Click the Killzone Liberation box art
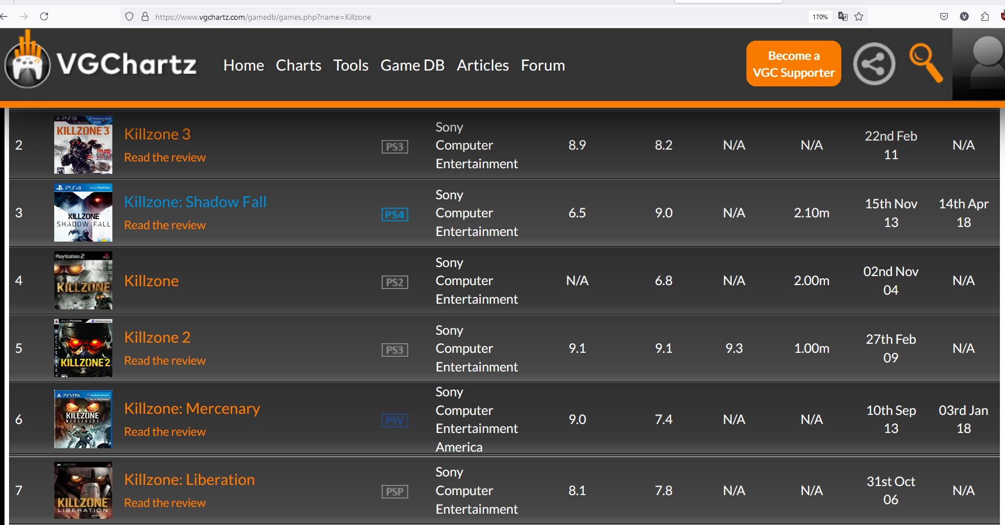 coord(83,491)
